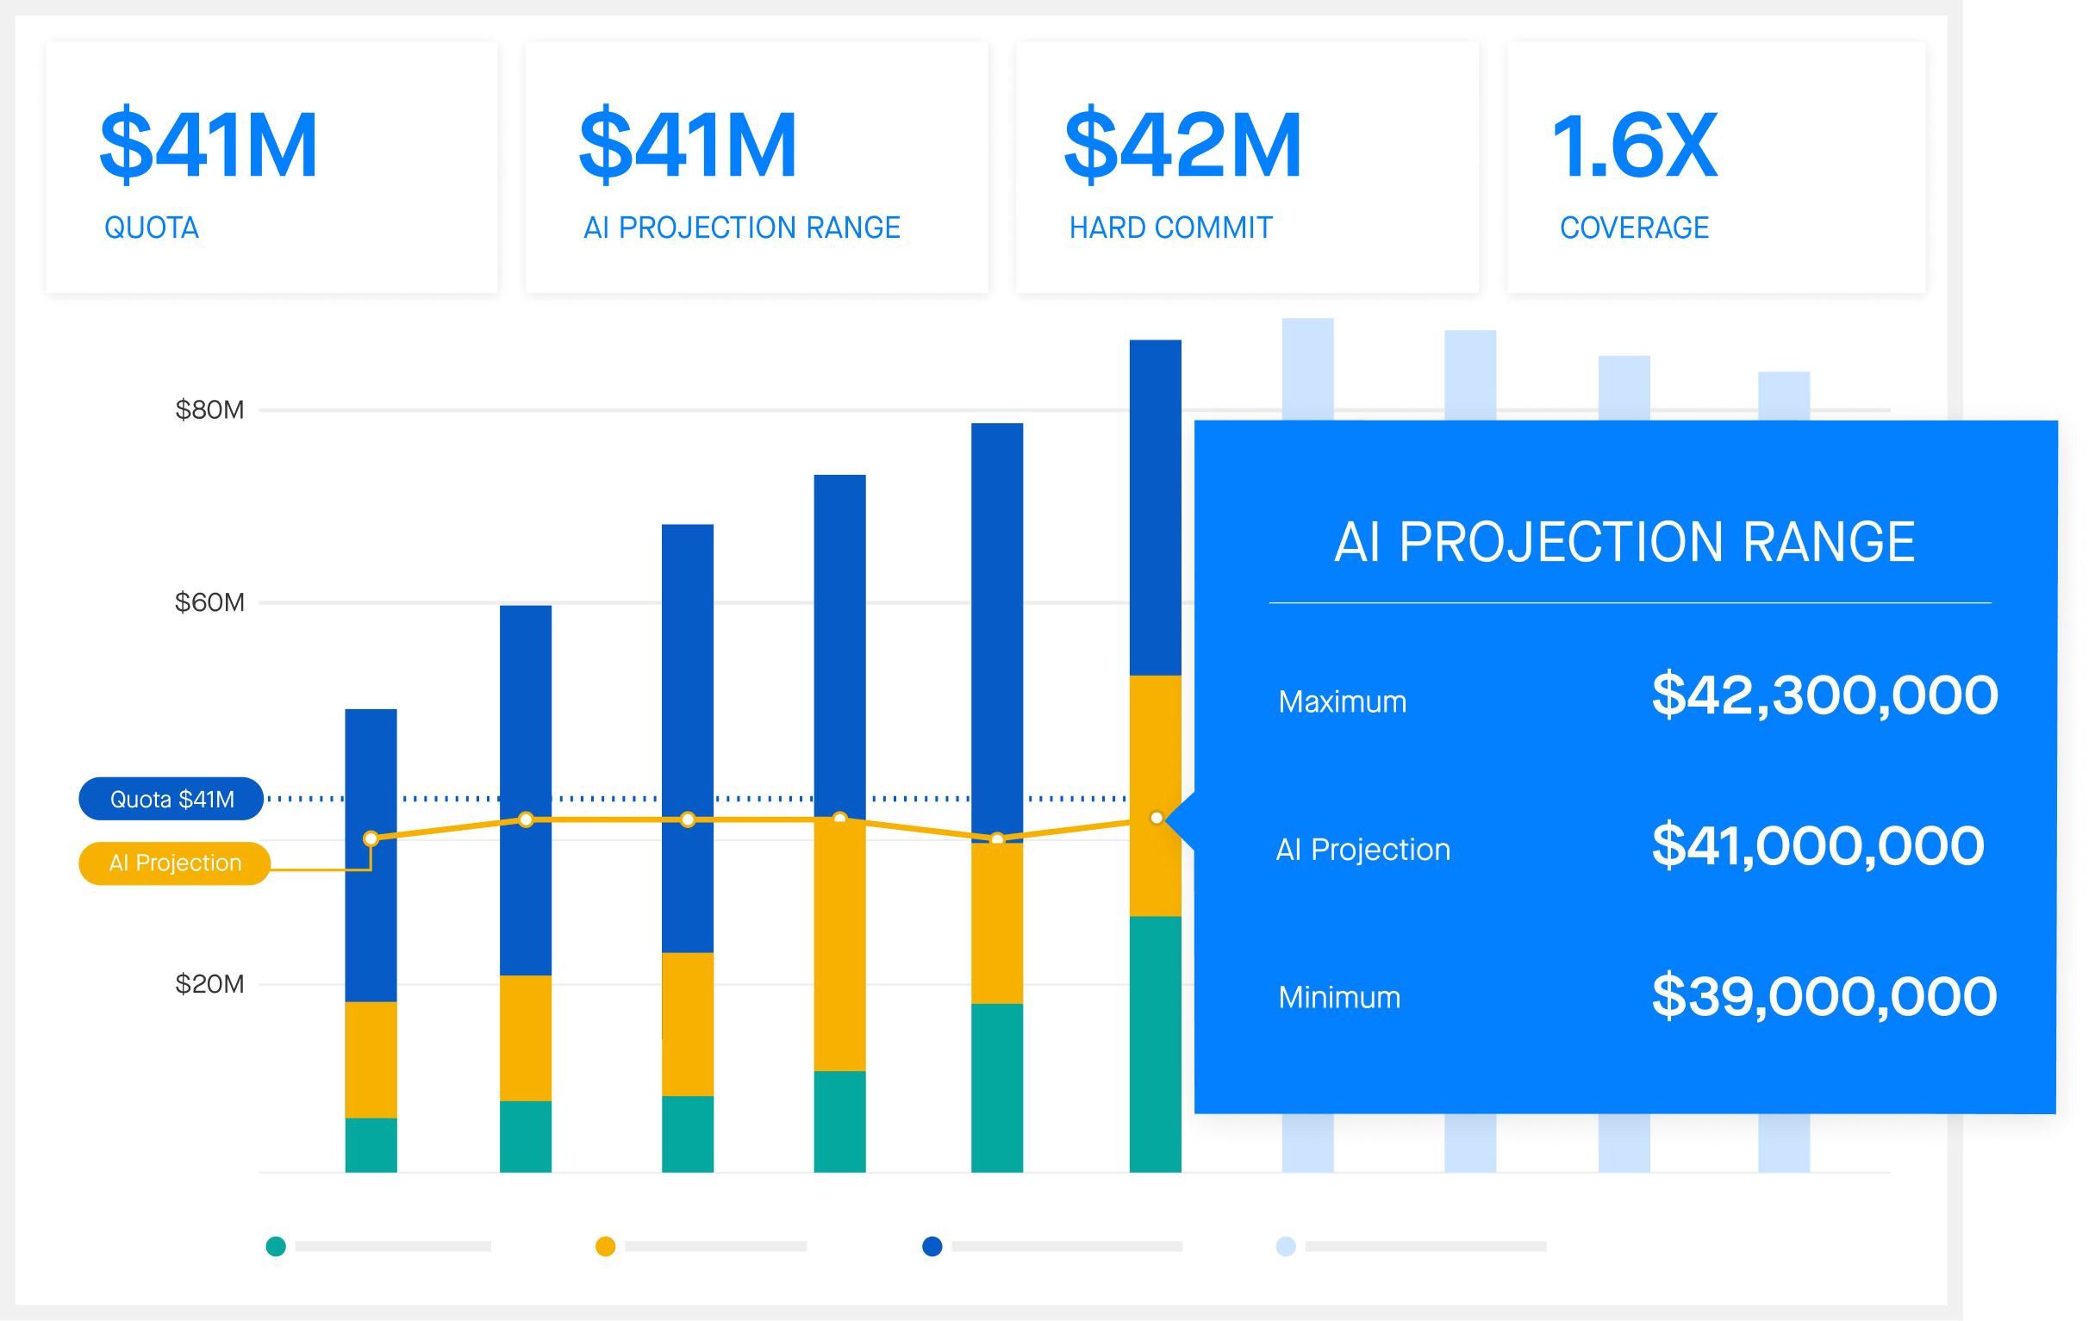Click the last AI Projection point beside tooltip
The image size is (2095, 1321).
pyautogui.click(x=1157, y=818)
